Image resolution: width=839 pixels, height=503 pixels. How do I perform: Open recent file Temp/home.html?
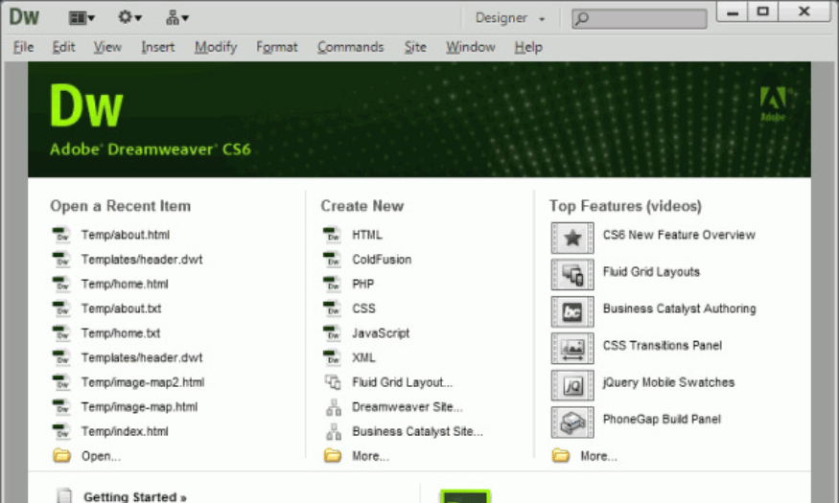(125, 284)
